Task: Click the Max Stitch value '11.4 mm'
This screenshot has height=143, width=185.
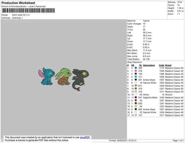Action: click(x=147, y=50)
